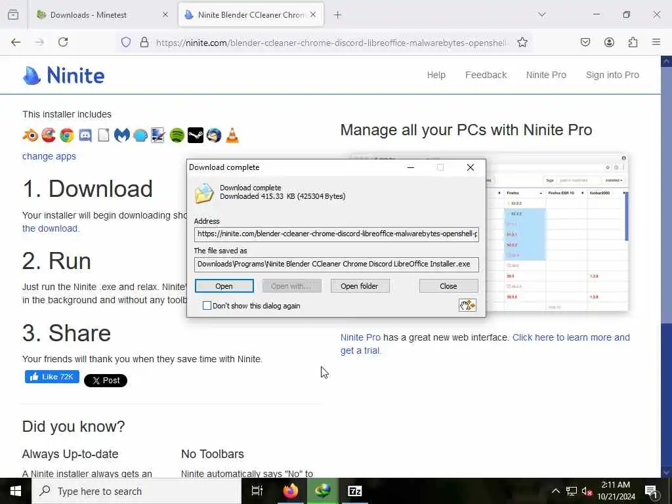
Task: Open taskbar clock and date
Action: click(616, 491)
